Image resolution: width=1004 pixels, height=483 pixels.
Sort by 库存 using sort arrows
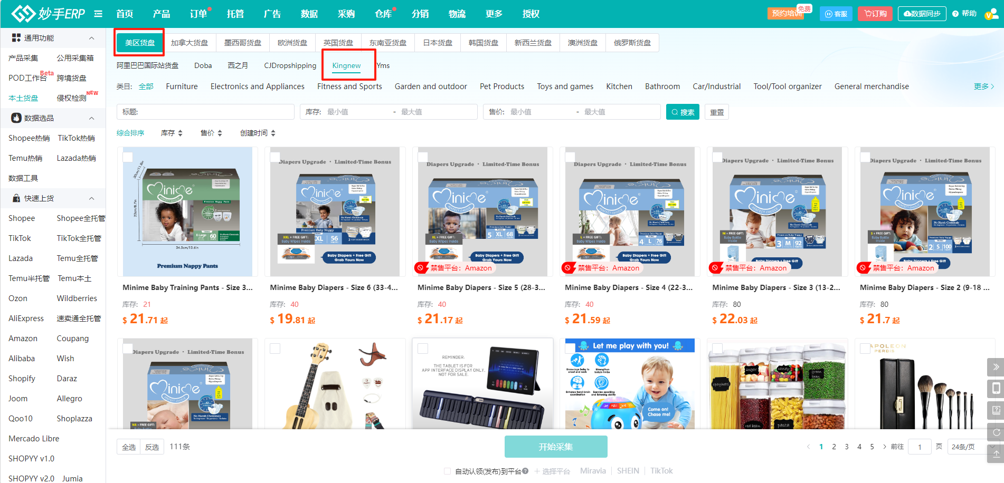(x=181, y=133)
